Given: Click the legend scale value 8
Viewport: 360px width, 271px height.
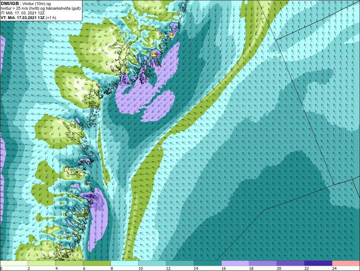Looking at the screenshot, I should pos(112,268).
